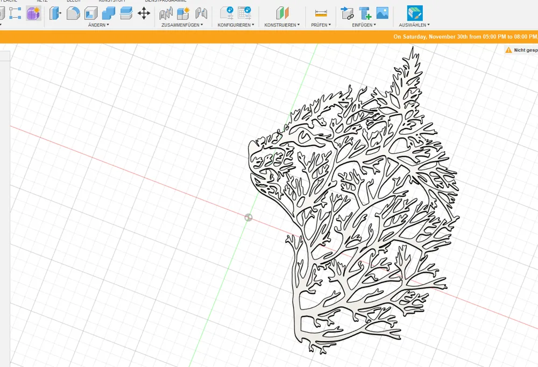Select the Fillet tool in Ändern

tap(73, 13)
